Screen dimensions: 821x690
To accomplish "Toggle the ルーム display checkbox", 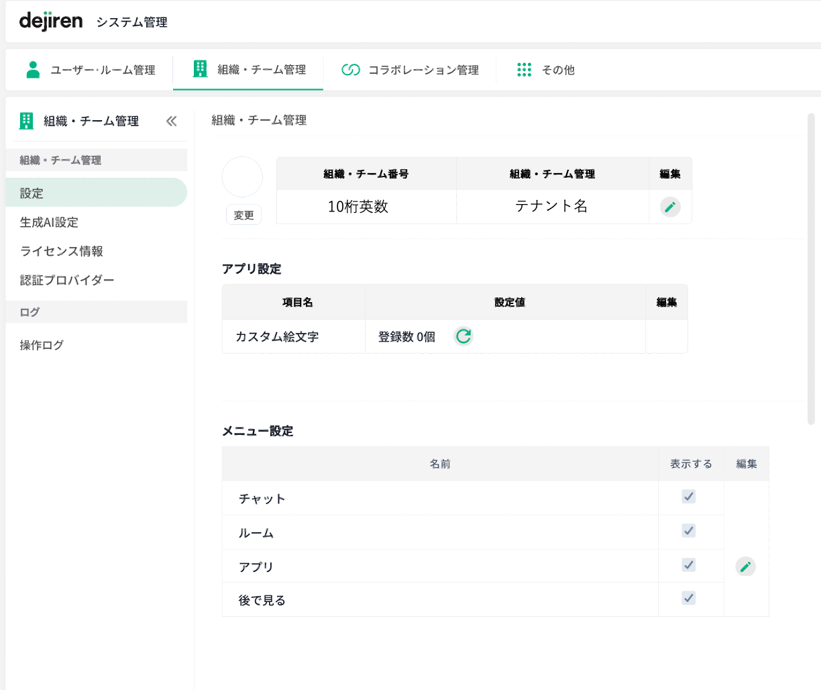I will tap(688, 531).
